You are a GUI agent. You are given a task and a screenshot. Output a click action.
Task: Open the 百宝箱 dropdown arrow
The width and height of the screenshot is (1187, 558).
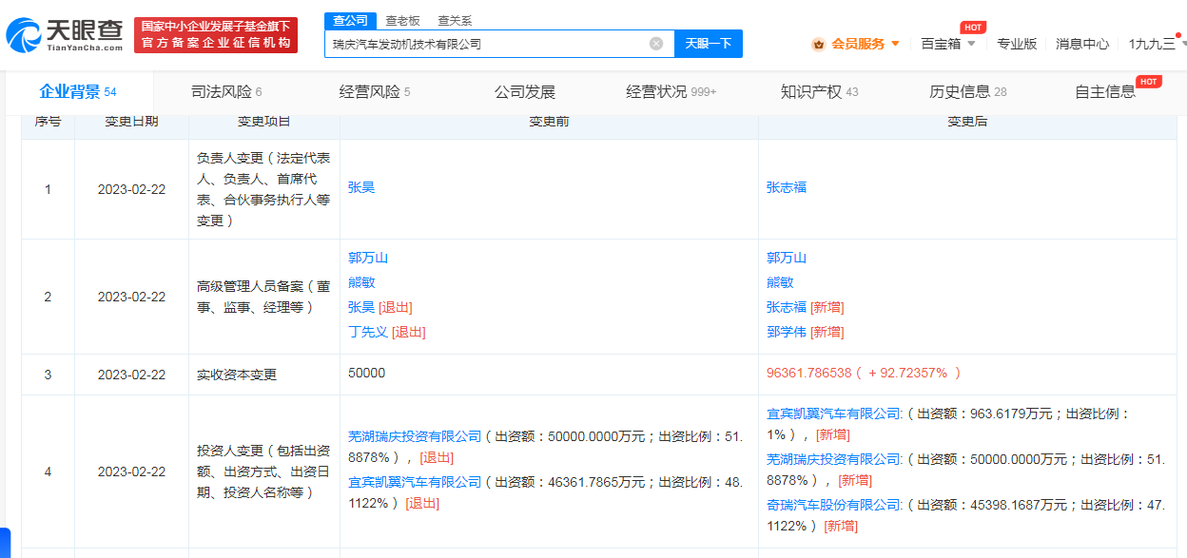(x=971, y=44)
